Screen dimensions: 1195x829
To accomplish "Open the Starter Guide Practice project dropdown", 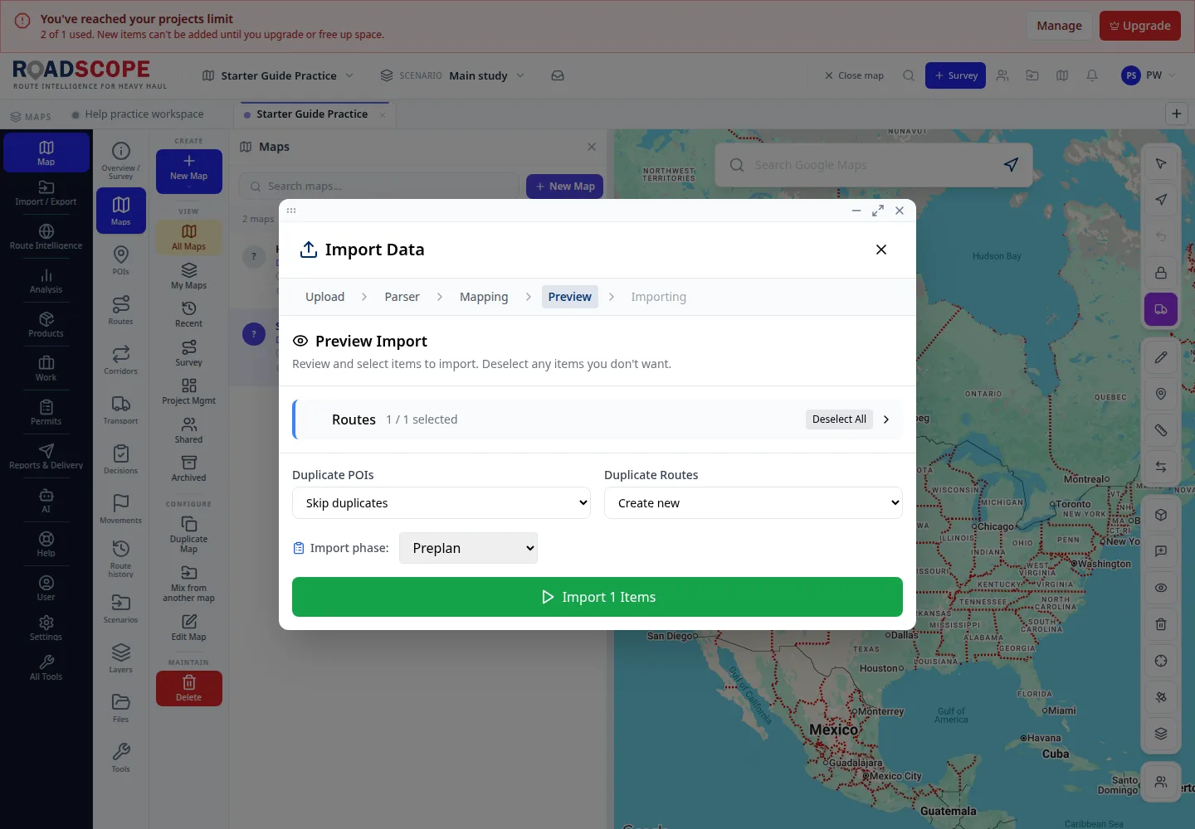I will [278, 75].
